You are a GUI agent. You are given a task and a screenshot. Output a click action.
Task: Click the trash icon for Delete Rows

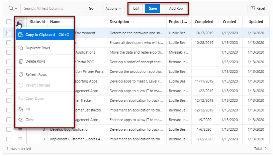coord(21,61)
